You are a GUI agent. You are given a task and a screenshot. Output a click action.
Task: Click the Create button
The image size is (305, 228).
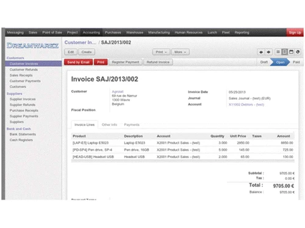coord(87,52)
